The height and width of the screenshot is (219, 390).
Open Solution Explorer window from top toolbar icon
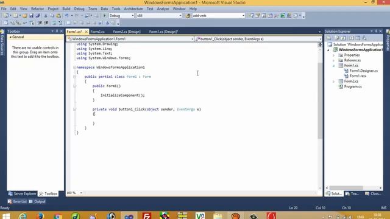click(x=251, y=16)
